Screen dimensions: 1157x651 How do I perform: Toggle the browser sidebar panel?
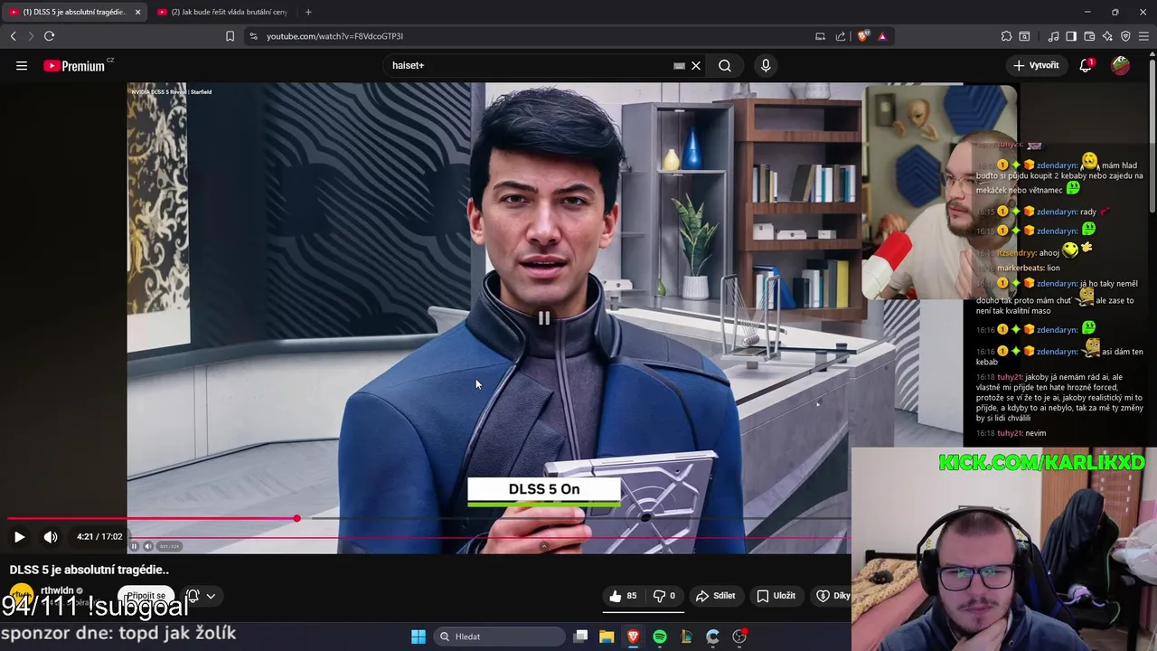[x=1071, y=36]
